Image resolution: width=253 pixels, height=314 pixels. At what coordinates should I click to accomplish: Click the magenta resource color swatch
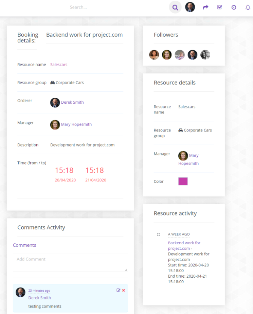point(183,181)
